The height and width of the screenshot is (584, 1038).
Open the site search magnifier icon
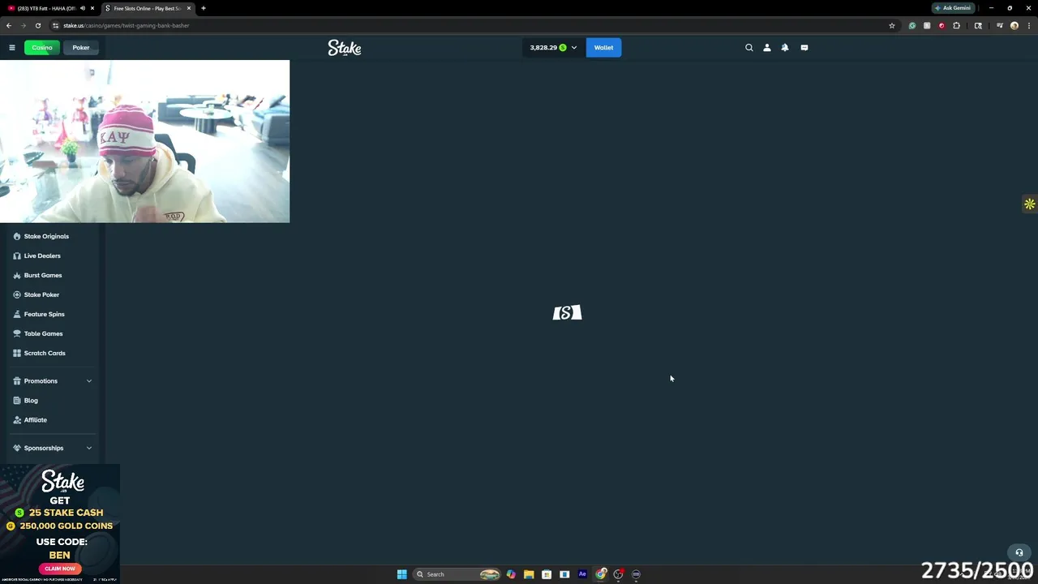(x=749, y=48)
